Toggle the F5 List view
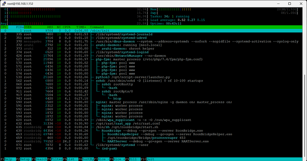The width and height of the screenshot is (307, 161). (x=70, y=159)
